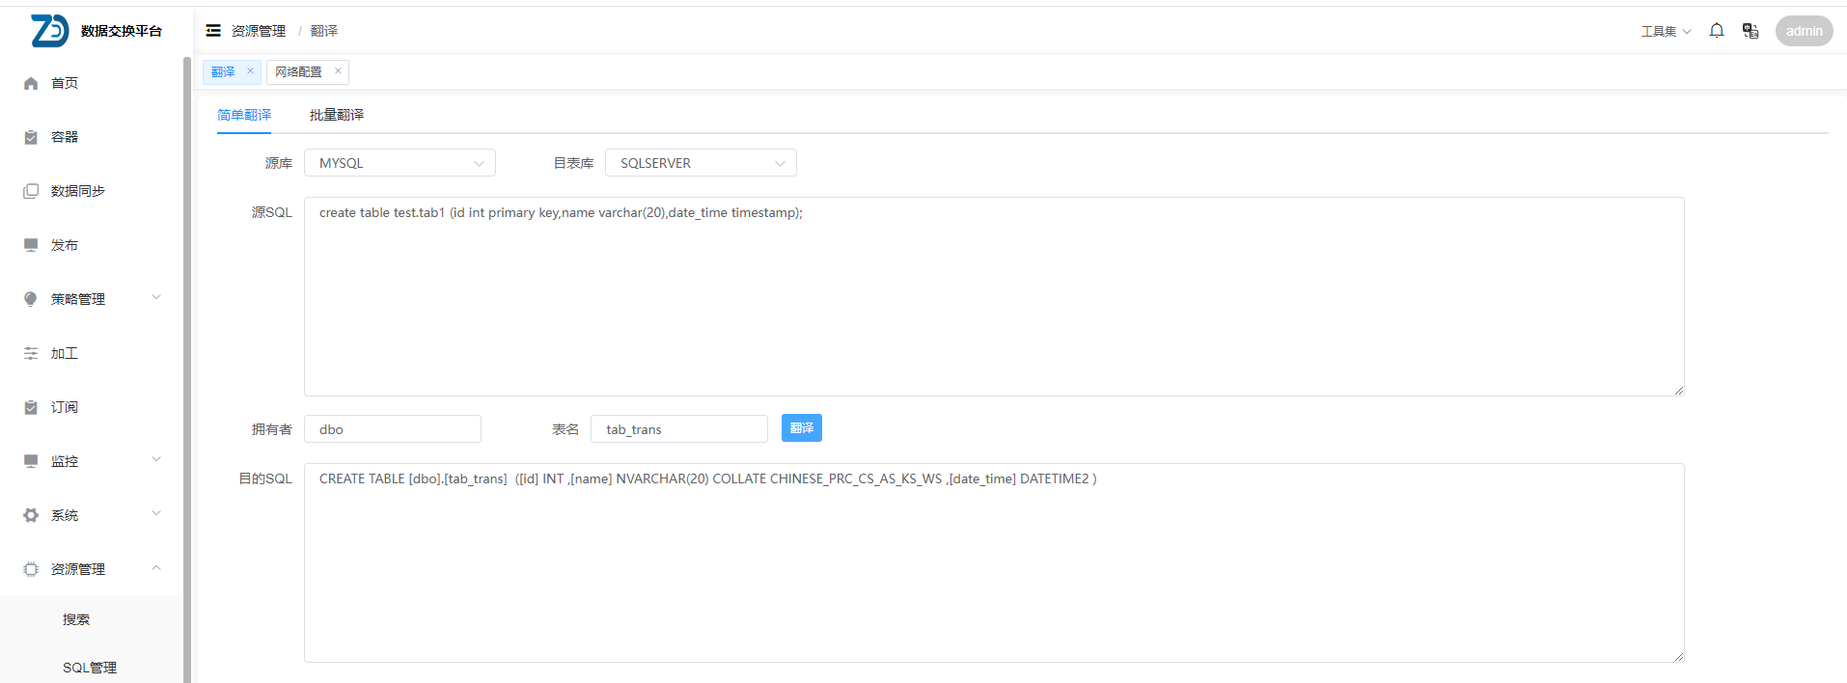Expand the 工具集 dropdown menu

coord(1666,31)
